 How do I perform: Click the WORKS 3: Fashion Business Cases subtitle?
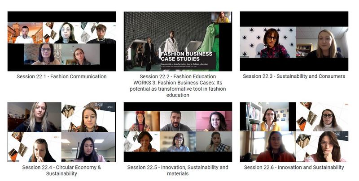[178, 89]
